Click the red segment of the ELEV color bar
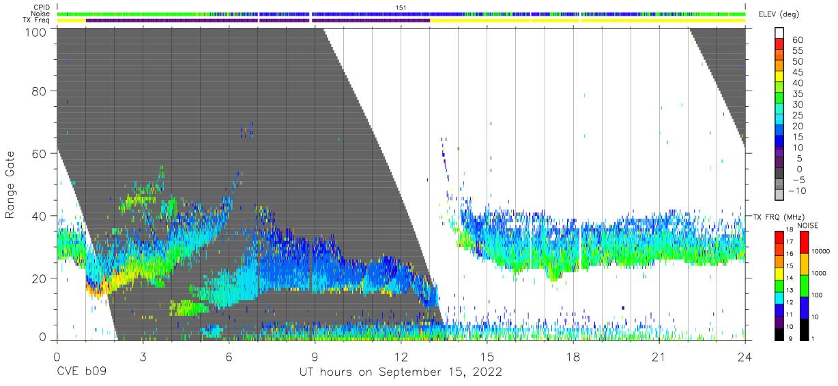 (x=781, y=43)
